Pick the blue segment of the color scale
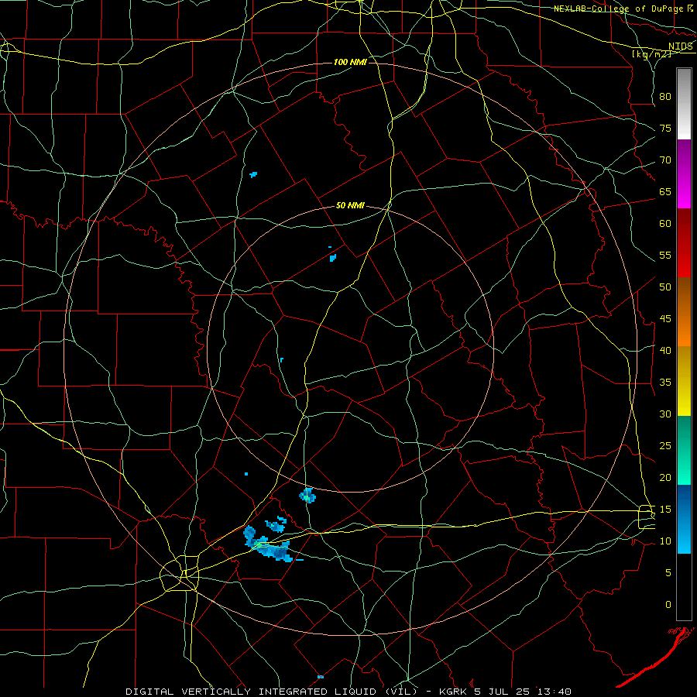The height and width of the screenshot is (697, 697). tap(684, 519)
